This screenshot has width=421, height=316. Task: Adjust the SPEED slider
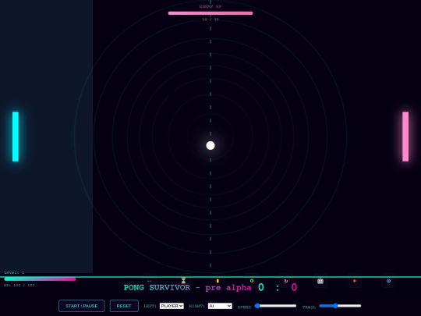pos(275,306)
